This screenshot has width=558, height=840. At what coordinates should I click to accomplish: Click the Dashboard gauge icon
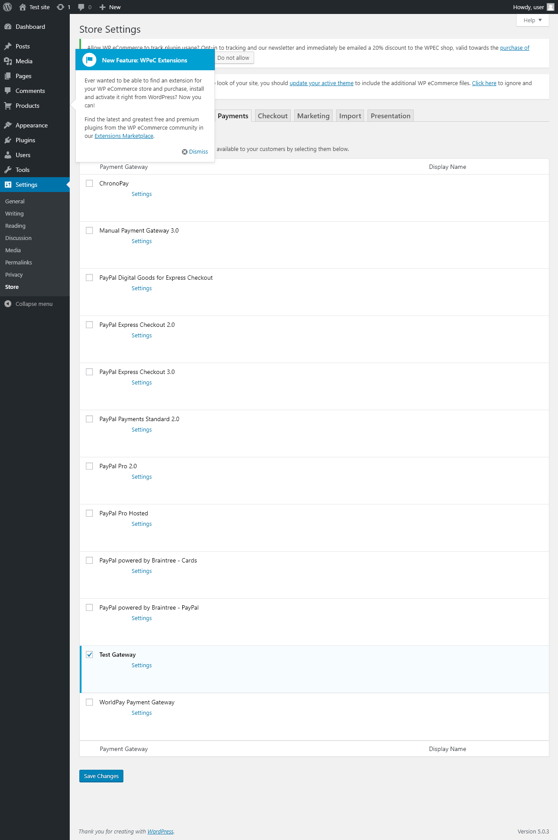point(8,27)
